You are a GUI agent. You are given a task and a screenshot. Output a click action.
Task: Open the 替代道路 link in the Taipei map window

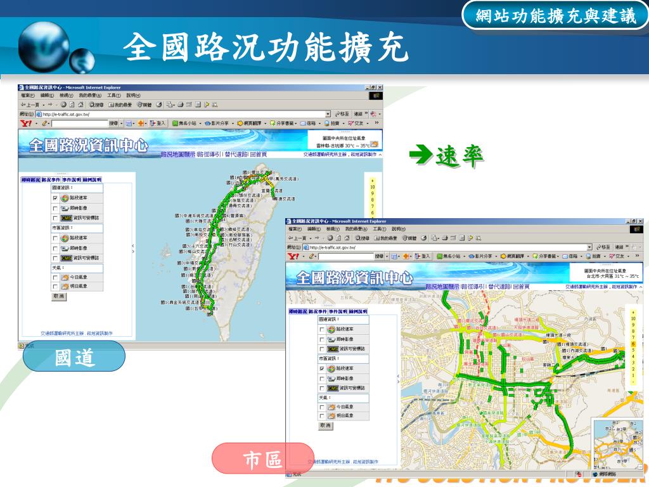tap(499, 287)
